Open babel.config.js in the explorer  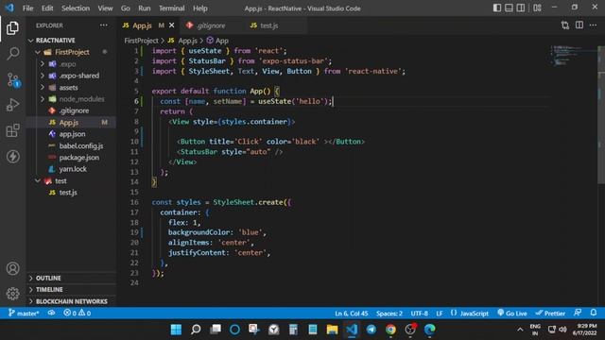click(81, 145)
